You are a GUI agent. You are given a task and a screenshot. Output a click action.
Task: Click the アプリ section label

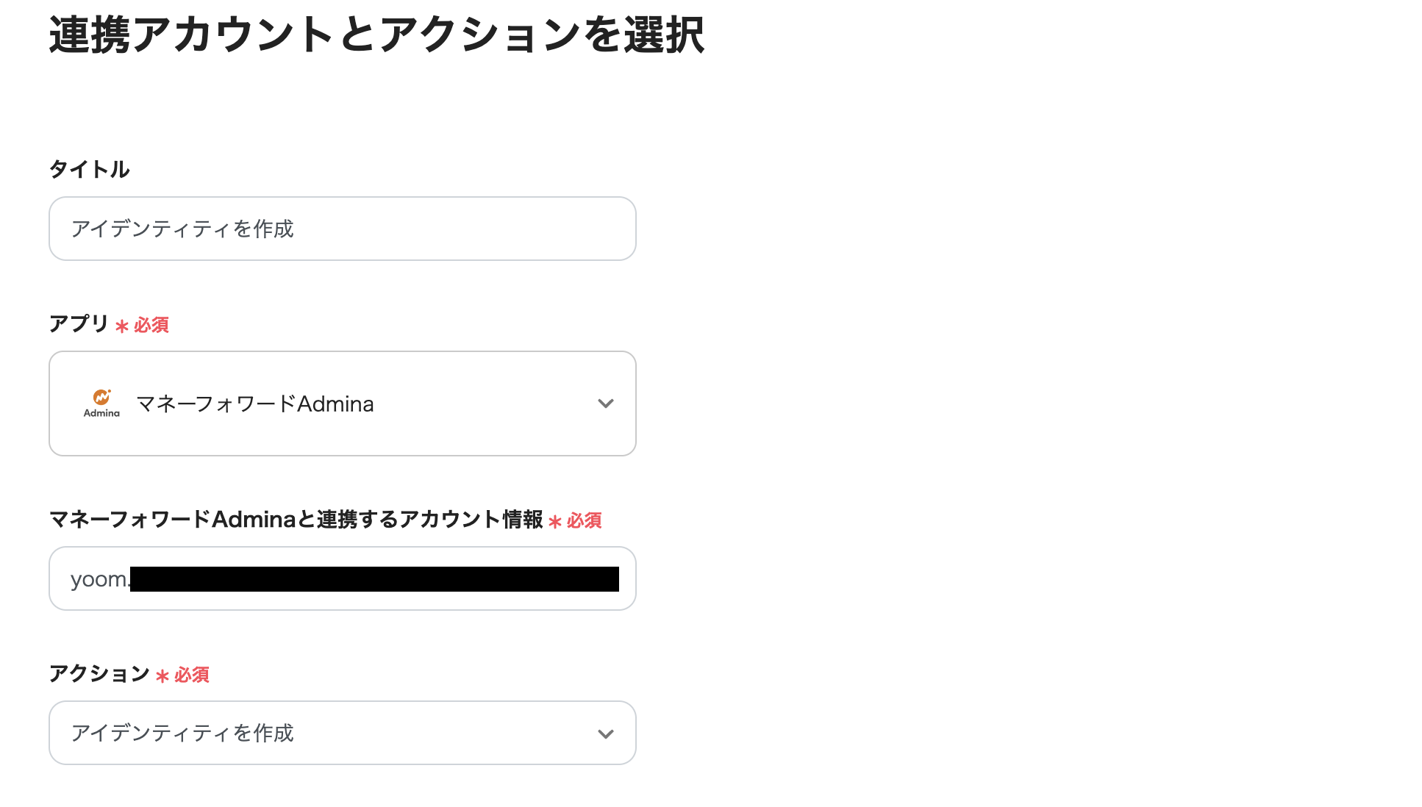click(79, 323)
